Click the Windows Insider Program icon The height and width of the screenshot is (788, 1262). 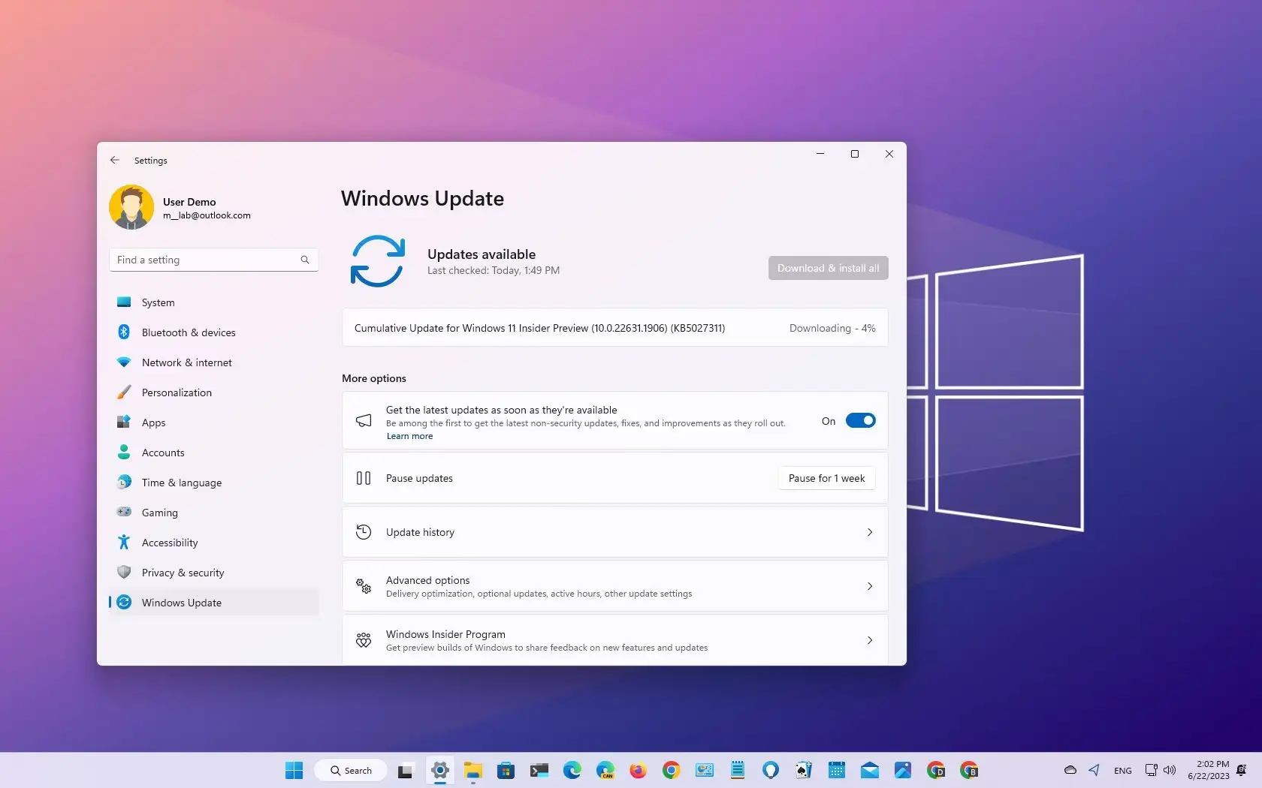(x=364, y=640)
